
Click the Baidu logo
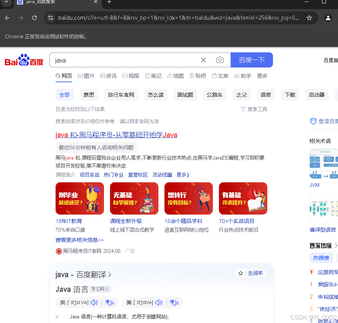point(24,60)
